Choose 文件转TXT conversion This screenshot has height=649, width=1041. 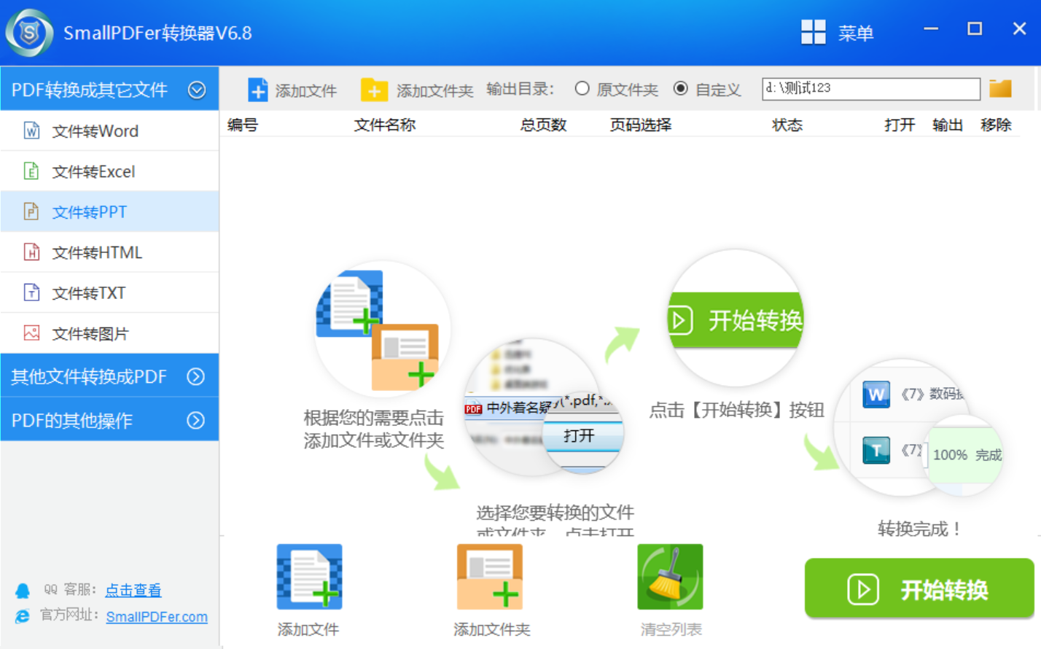[109, 292]
